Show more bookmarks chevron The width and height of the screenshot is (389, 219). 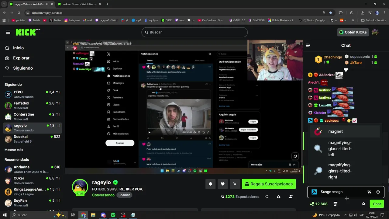click(353, 20)
